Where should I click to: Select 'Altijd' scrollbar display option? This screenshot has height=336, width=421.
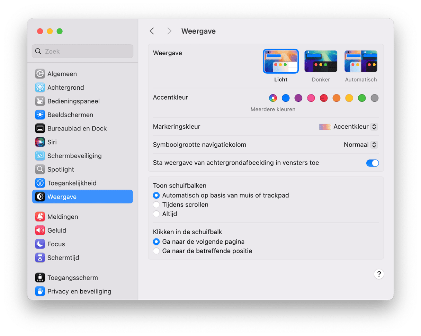coord(156,214)
